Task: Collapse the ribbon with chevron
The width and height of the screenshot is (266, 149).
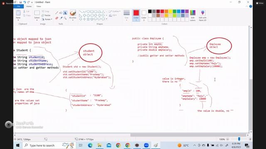Action: (x=246, y=7)
